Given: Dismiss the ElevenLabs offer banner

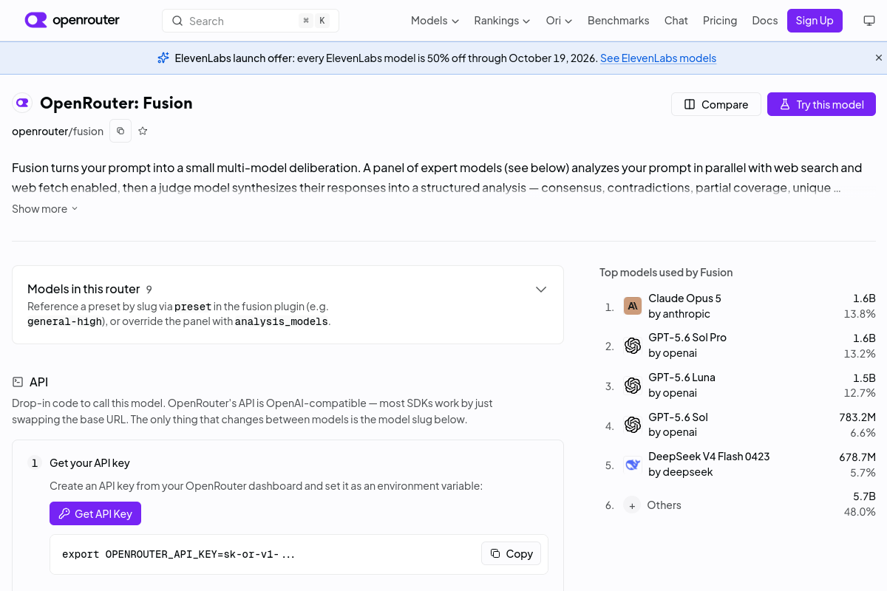Looking at the screenshot, I should click(879, 58).
